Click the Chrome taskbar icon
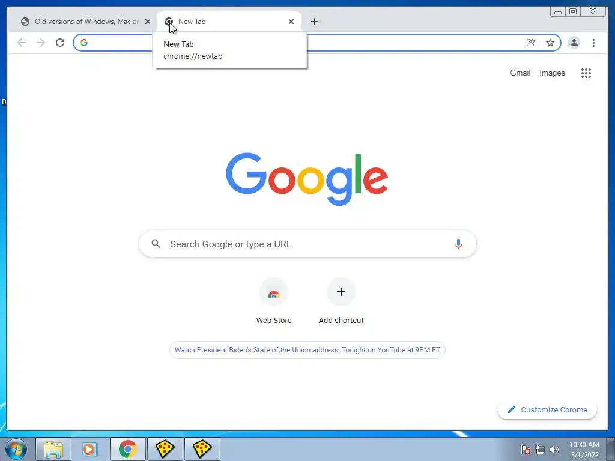Image resolution: width=615 pixels, height=461 pixels. coord(127,449)
